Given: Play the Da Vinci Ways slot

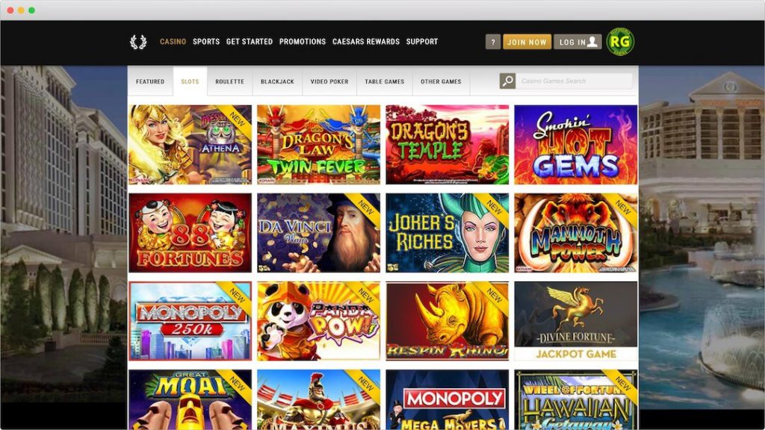Looking at the screenshot, I should 318,233.
